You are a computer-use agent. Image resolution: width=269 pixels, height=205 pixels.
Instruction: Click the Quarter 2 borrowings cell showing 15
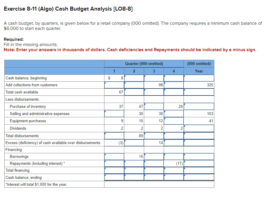point(134,156)
